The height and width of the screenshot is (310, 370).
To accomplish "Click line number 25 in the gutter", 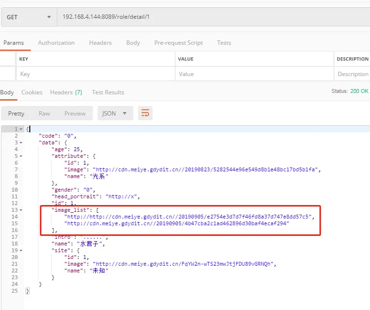I will coord(14,291).
